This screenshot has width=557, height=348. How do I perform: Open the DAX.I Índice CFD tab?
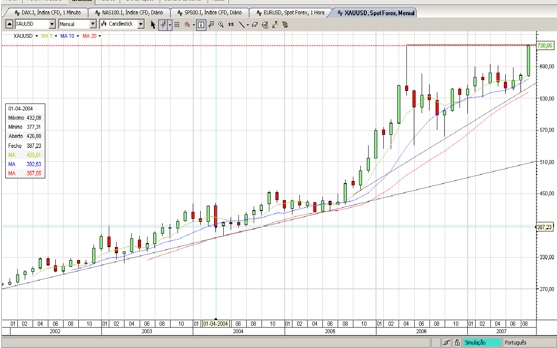47,13
